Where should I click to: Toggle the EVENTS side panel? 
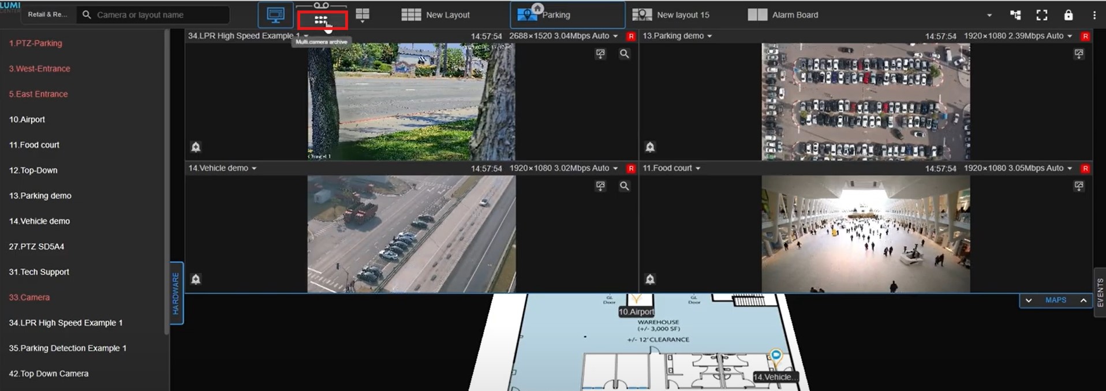pos(1100,293)
